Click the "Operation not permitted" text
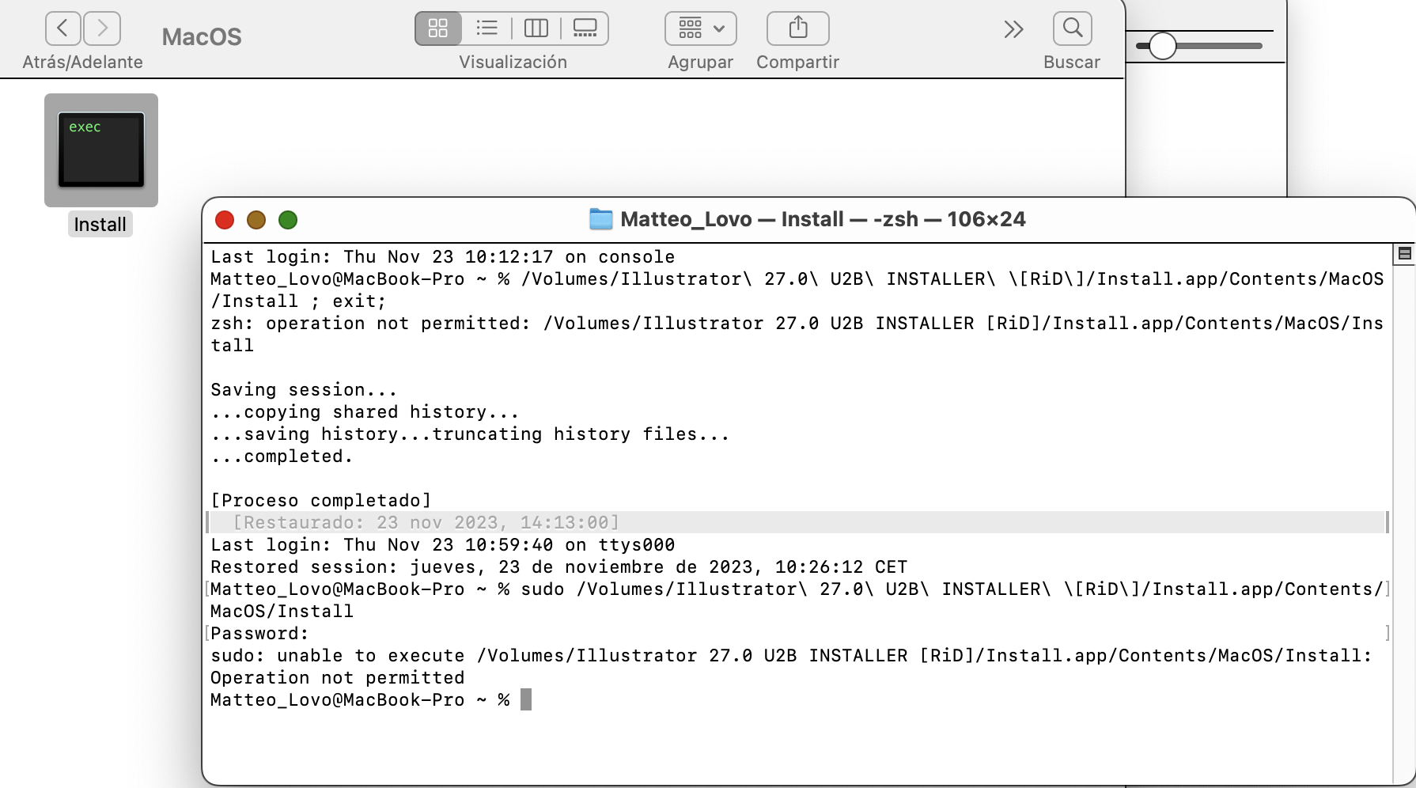Screen dimensions: 1416x788 pos(338,677)
